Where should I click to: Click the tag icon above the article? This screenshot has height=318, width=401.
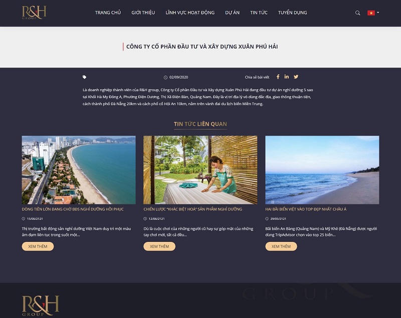coord(84,77)
